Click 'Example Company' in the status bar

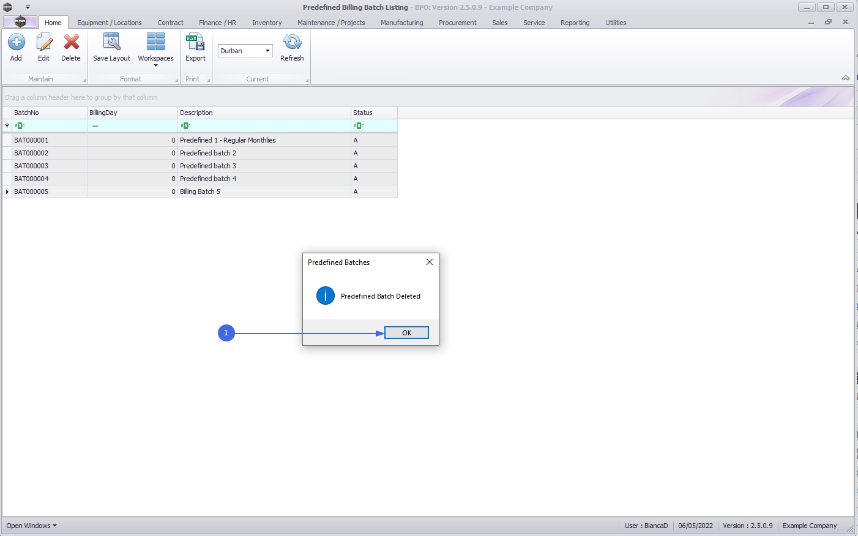810,526
